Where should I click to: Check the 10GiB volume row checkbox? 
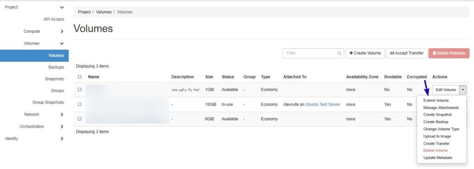click(x=80, y=105)
